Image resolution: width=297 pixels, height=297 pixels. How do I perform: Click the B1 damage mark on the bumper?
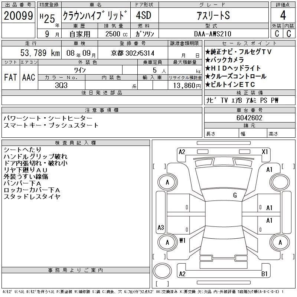[x=265, y=274]
